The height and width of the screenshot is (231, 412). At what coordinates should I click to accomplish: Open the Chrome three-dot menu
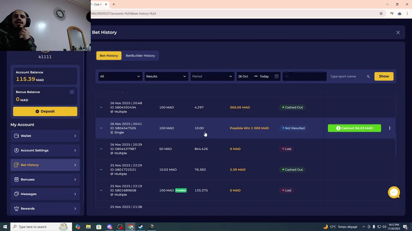407,13
